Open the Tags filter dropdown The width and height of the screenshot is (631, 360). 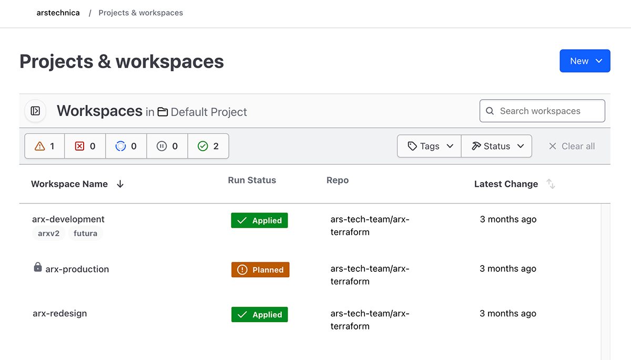(x=429, y=146)
